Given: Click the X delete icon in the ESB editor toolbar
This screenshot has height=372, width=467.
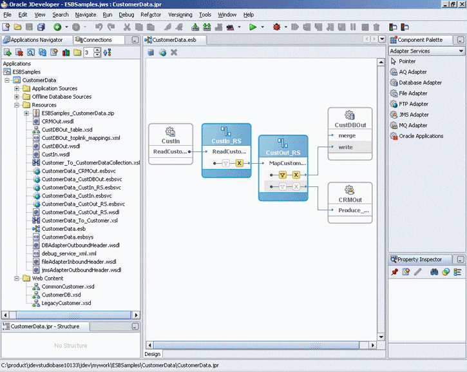Looking at the screenshot, I should 174,53.
